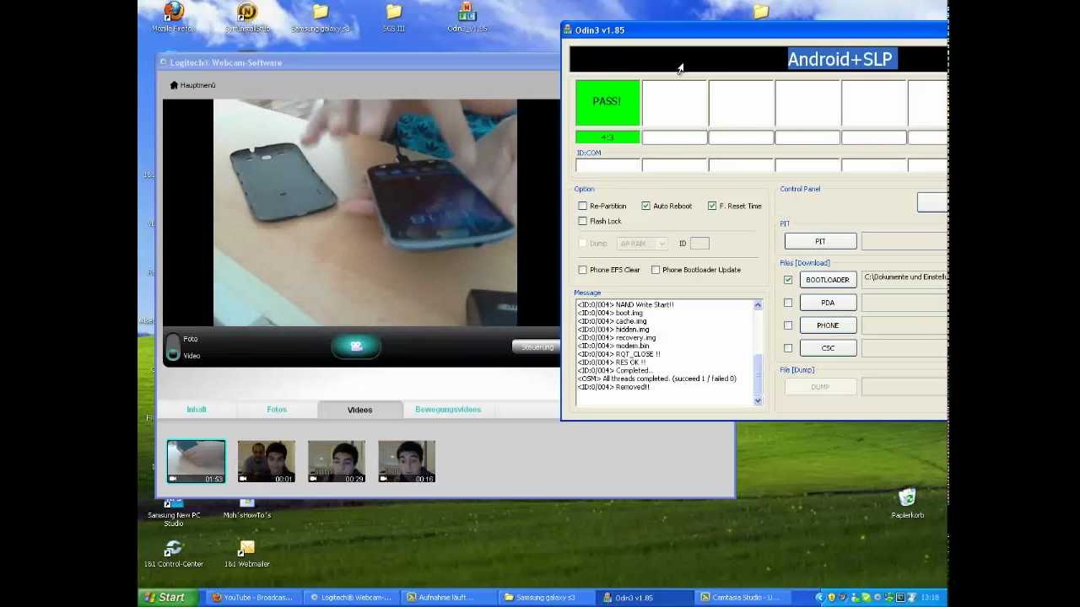Select the video thumbnail lasting 00:16
The image size is (1080, 607).
coord(407,461)
